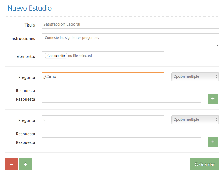
Task: Add another answer to the second question
Action: click(x=213, y=142)
